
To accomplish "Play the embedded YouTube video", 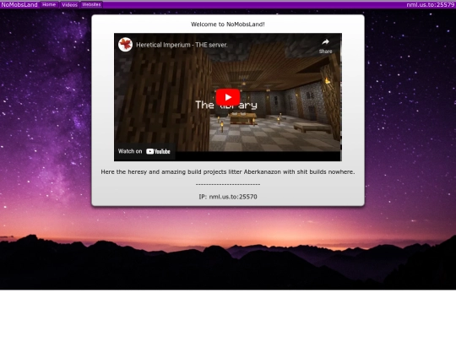I will click(228, 97).
